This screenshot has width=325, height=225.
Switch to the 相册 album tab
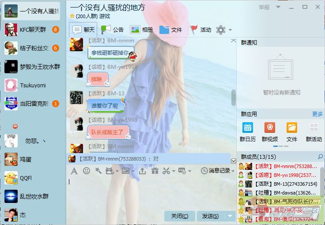[141, 30]
